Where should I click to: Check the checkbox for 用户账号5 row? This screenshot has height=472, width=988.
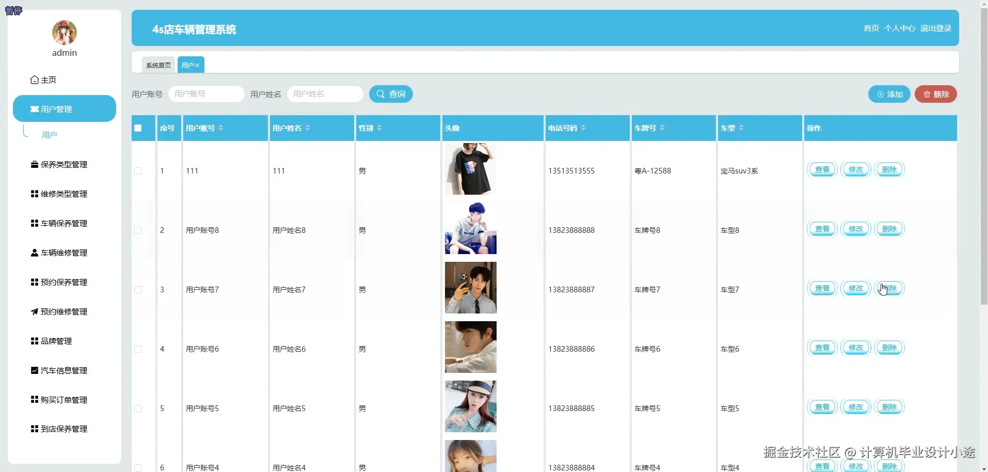pyautogui.click(x=138, y=408)
